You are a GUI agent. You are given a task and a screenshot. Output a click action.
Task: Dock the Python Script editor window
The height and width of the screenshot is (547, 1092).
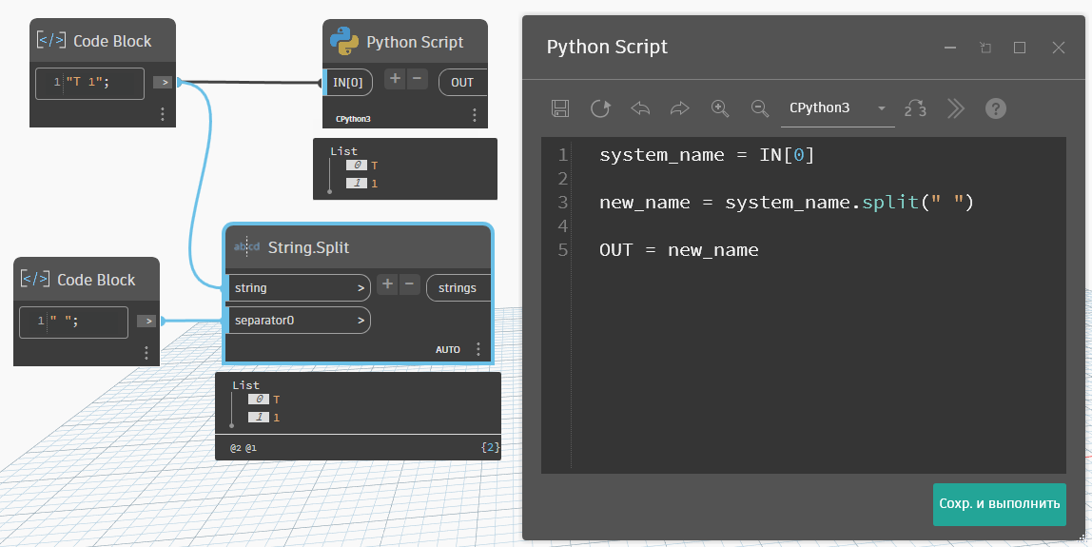985,48
